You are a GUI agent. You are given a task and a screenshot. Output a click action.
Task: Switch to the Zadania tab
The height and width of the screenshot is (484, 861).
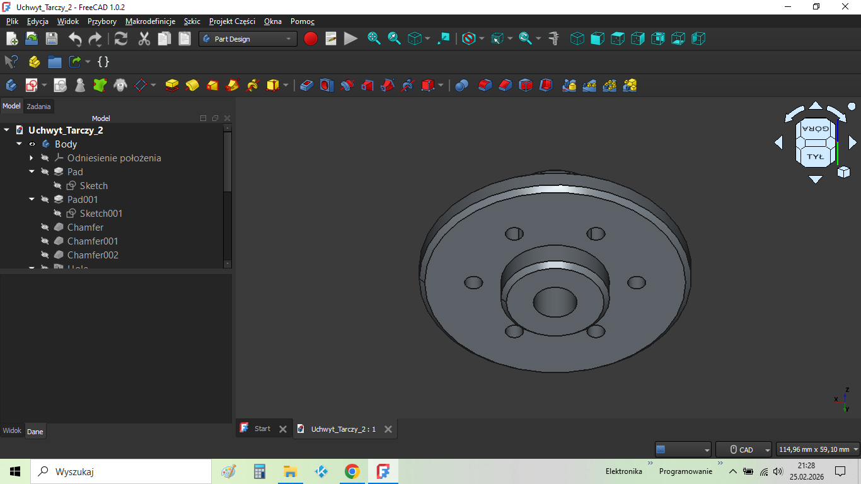coord(38,107)
